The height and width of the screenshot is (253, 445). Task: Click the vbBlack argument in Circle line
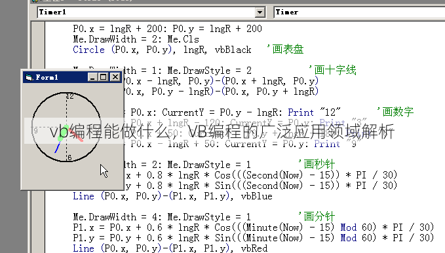pos(233,50)
